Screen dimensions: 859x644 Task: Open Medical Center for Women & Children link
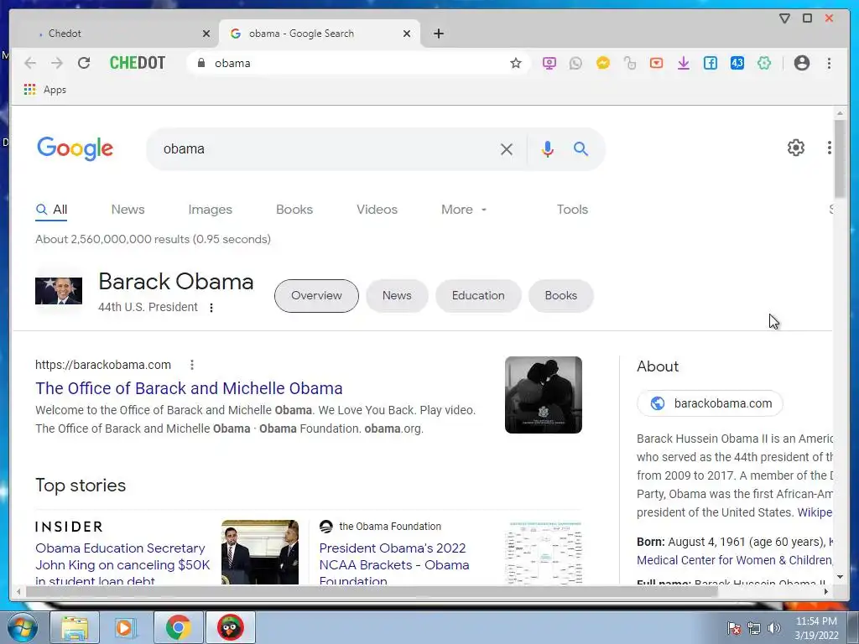[735, 561]
